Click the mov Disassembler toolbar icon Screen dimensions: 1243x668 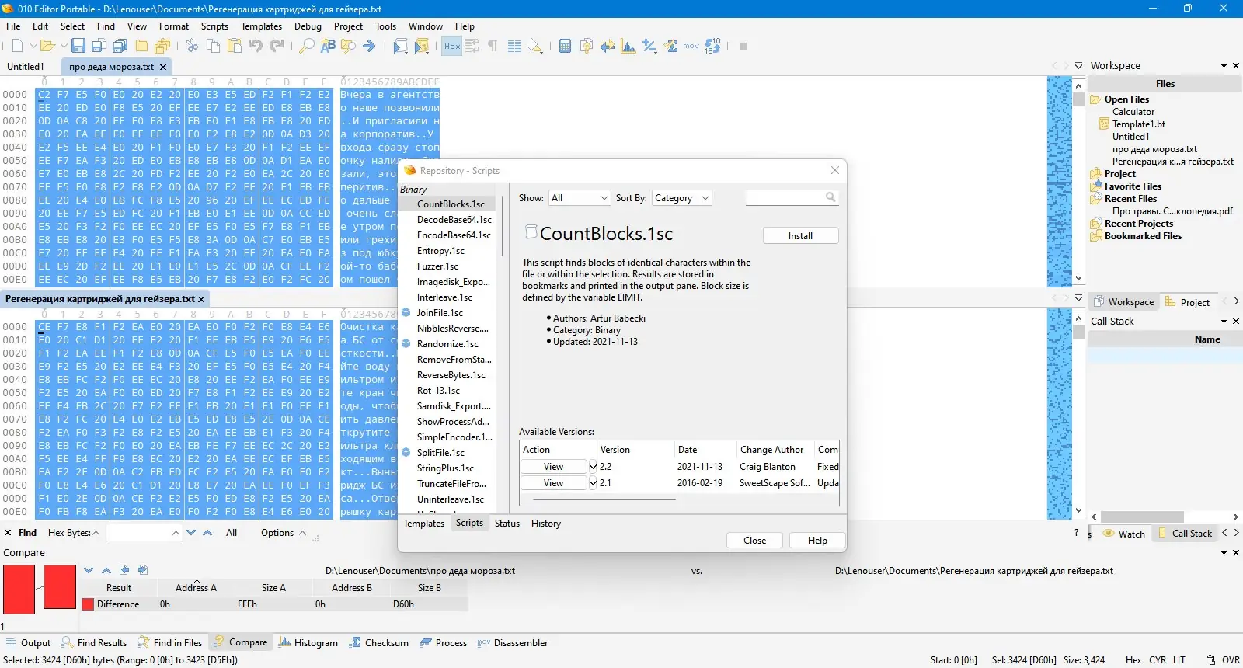click(691, 47)
